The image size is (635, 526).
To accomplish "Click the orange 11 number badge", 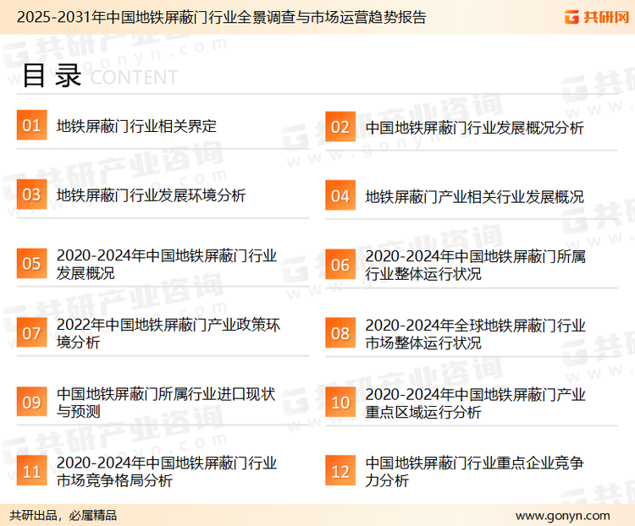I will (x=31, y=470).
